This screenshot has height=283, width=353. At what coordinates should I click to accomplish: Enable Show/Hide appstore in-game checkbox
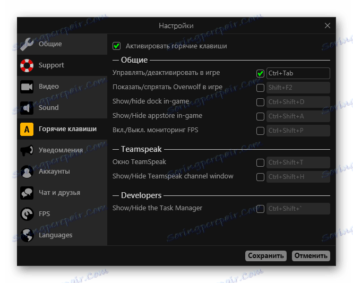click(260, 116)
